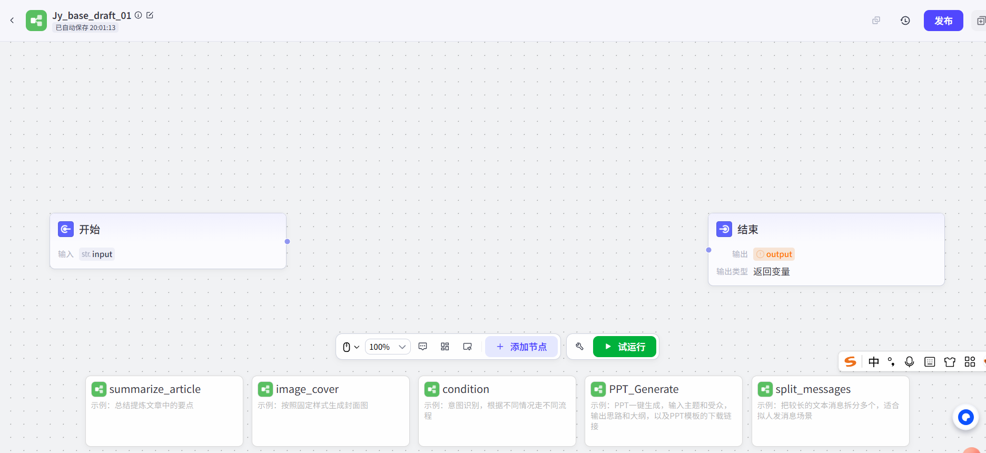Go back using the left arrow
The width and height of the screenshot is (986, 453).
12,21
